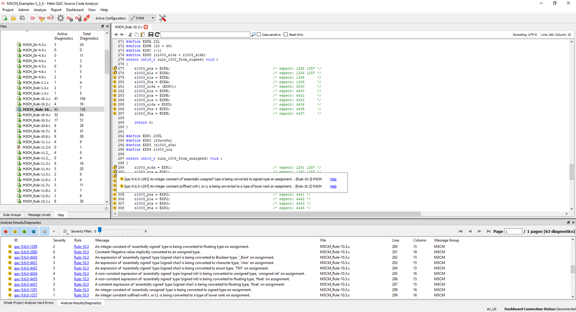Click the save floppy disk icon in editor
576x312 pixels.
click(151, 35)
